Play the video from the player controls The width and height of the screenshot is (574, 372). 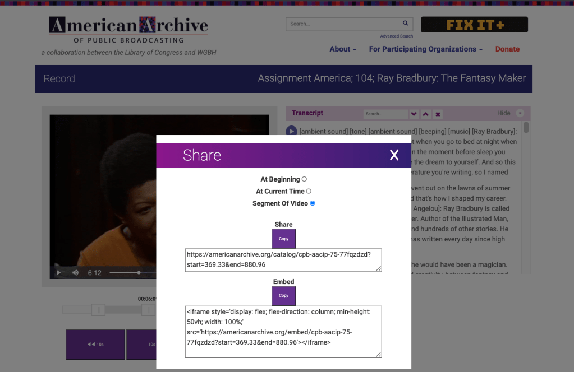58,273
